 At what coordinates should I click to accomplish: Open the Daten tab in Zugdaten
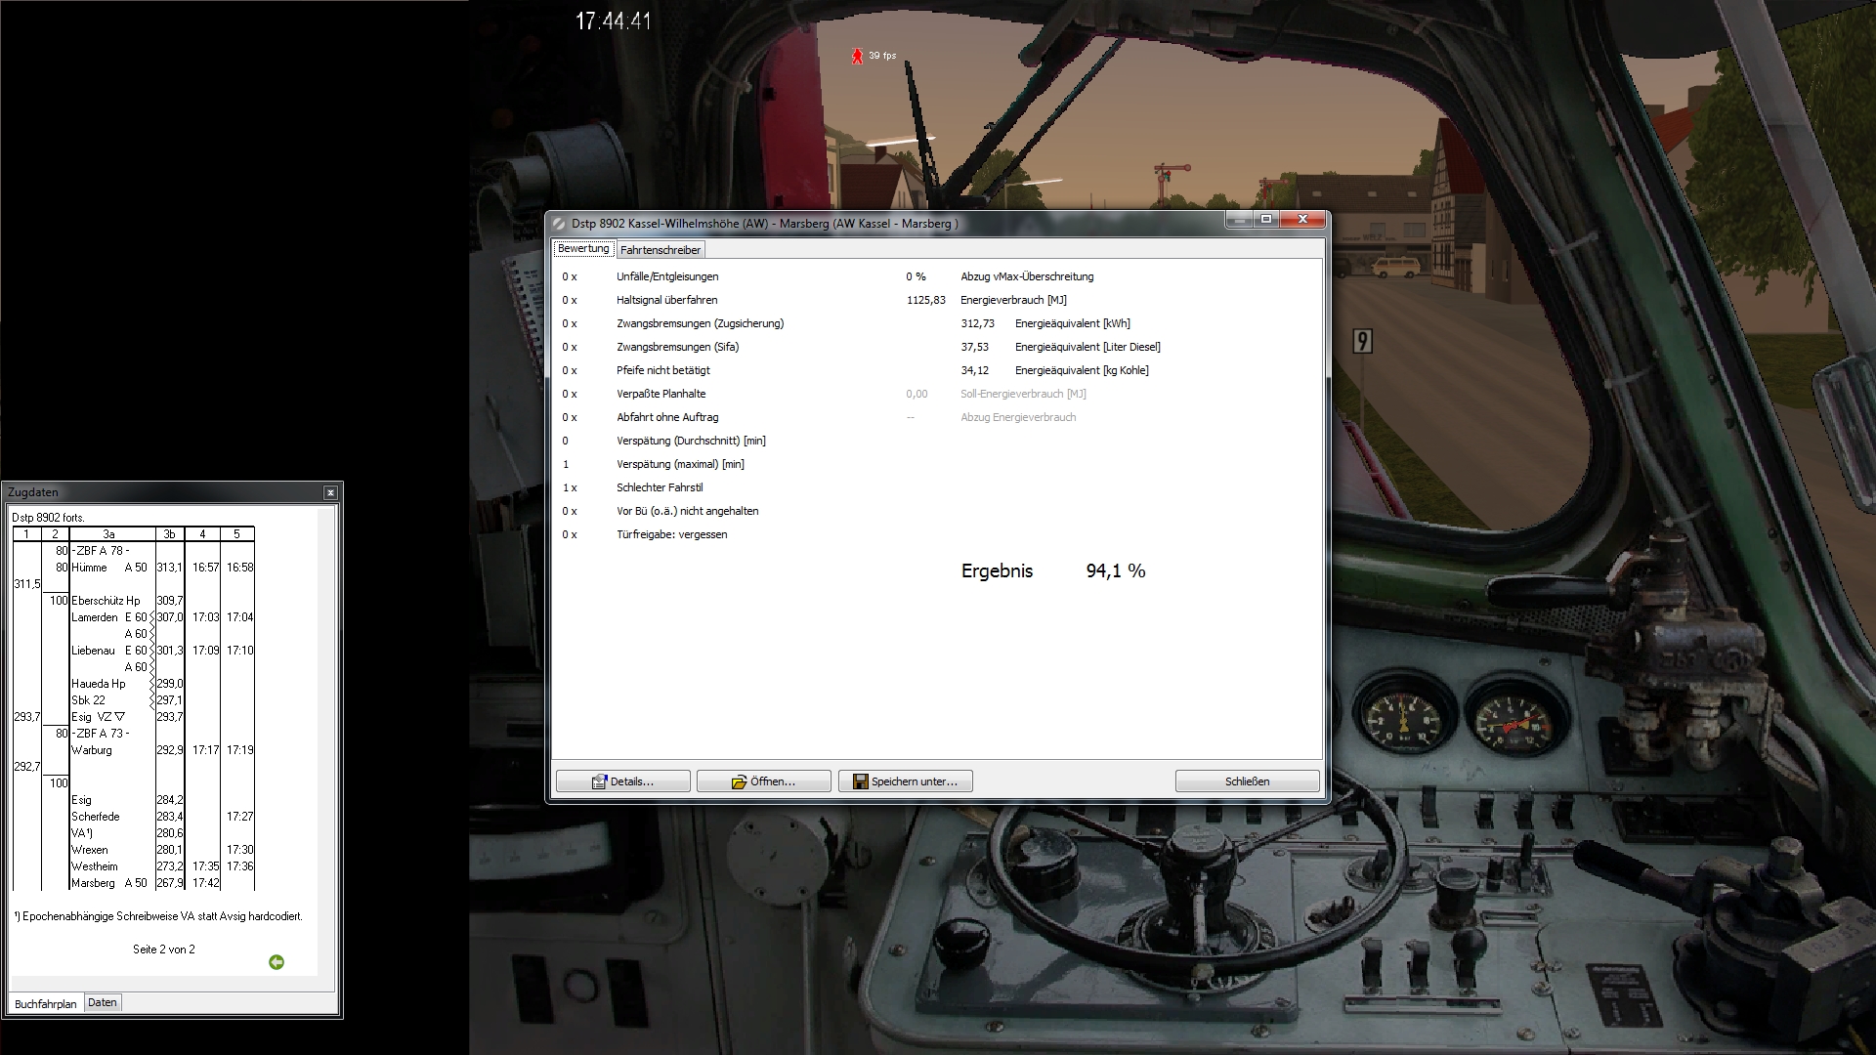pyautogui.click(x=102, y=1002)
